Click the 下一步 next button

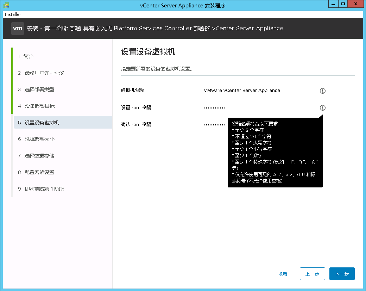[x=342, y=274]
